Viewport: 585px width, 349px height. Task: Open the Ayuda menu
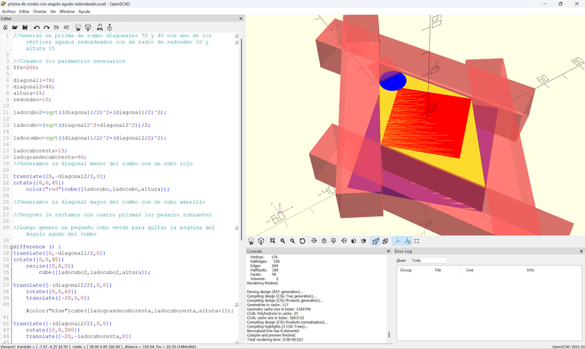pos(84,12)
